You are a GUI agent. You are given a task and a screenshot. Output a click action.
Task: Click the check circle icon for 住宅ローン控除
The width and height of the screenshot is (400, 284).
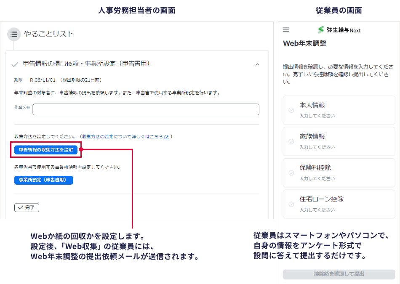pos(291,204)
